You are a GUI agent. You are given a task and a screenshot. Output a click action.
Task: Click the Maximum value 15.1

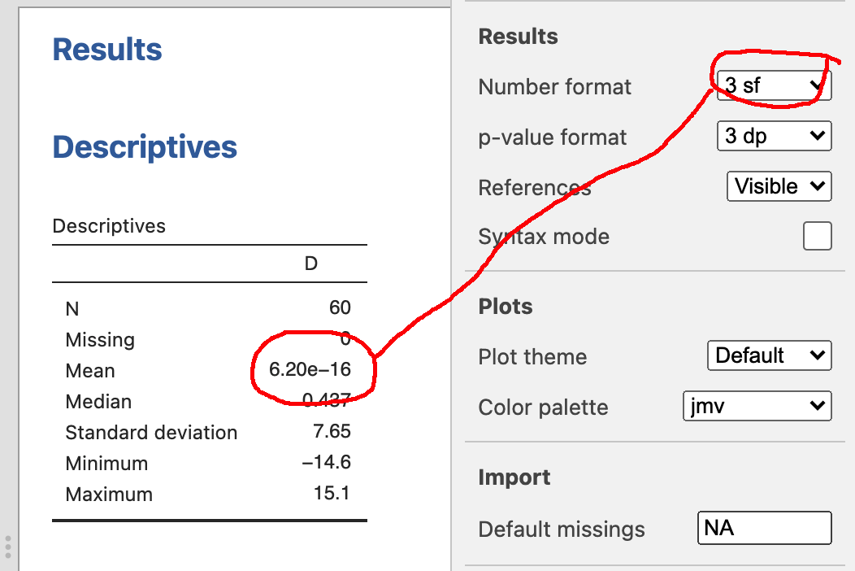coord(332,494)
